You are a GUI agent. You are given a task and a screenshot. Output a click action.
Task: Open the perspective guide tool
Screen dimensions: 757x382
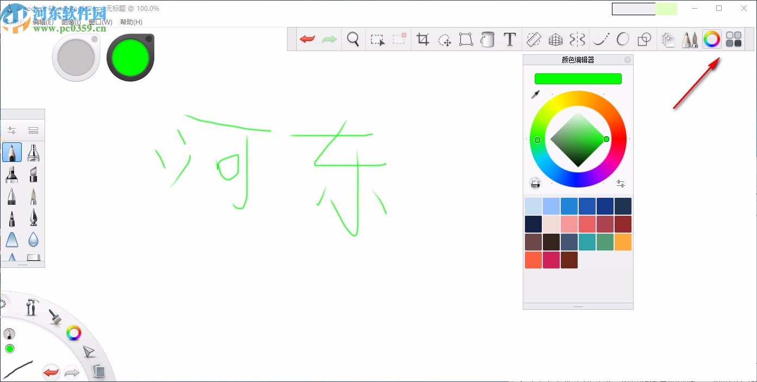pos(555,39)
